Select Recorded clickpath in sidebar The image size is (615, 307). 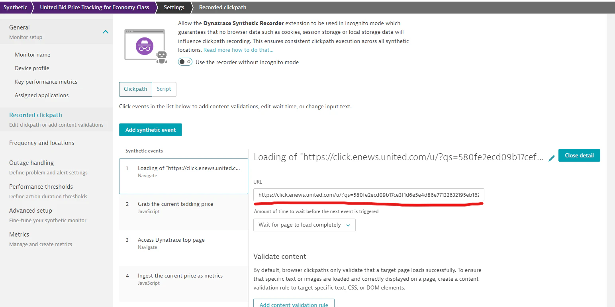56,119
